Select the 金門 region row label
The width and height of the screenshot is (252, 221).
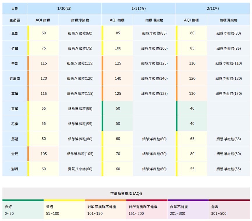[15, 154]
